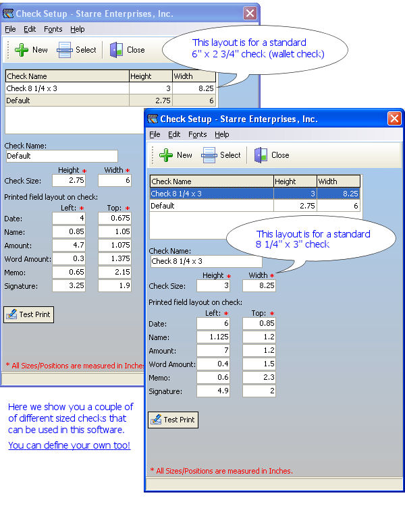
Task: Click Word Amount Left field showing 0.4
Action: [213, 364]
